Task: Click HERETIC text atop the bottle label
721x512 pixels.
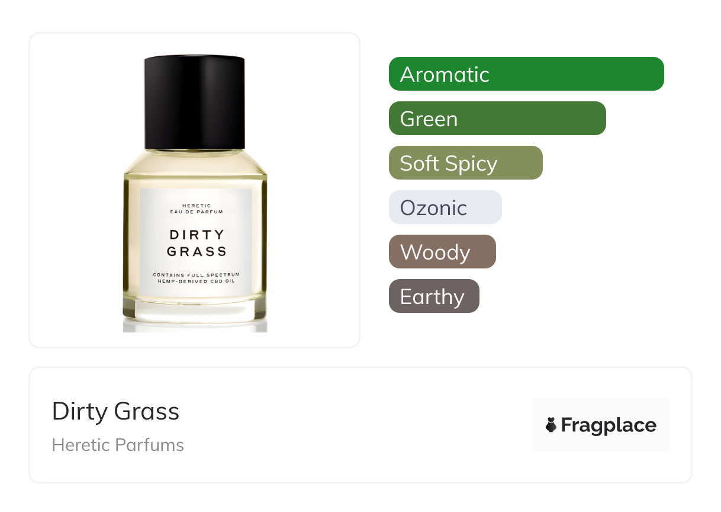Action: pos(197,205)
